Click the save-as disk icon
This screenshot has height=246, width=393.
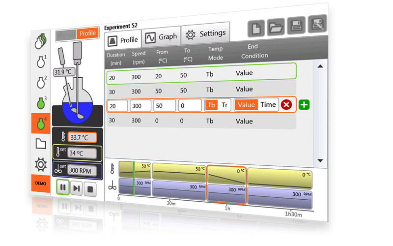pos(317,24)
